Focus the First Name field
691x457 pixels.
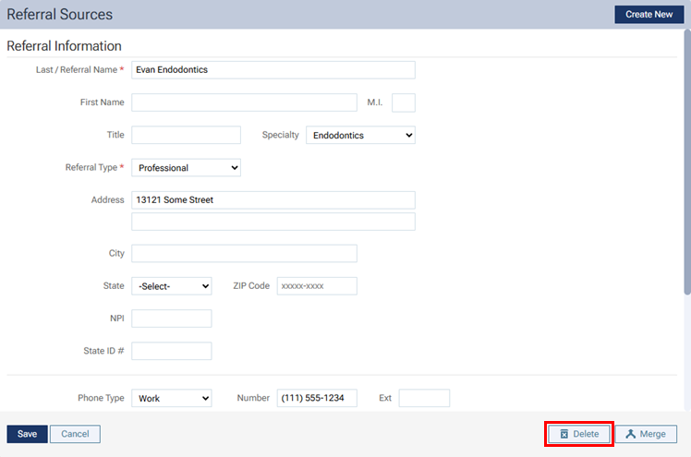pos(244,102)
